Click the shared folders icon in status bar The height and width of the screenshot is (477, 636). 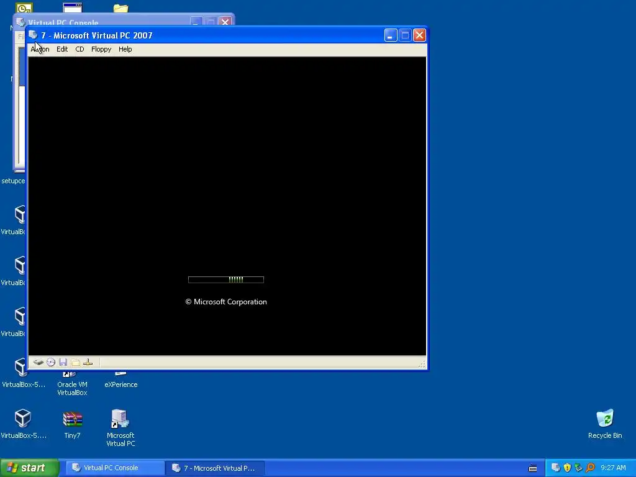(x=75, y=362)
